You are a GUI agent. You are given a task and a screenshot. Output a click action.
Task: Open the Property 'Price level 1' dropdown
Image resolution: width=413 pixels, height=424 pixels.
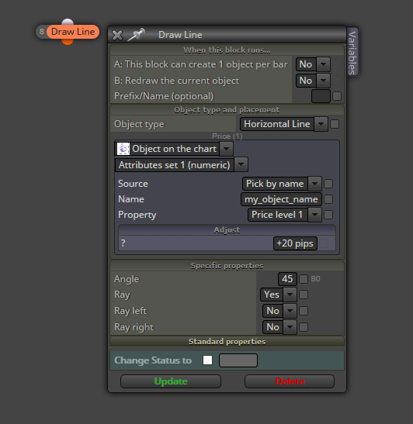point(285,215)
